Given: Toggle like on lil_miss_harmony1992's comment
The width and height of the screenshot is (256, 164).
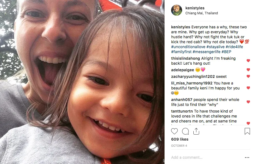Looking at the screenshot, I should pos(248,88).
